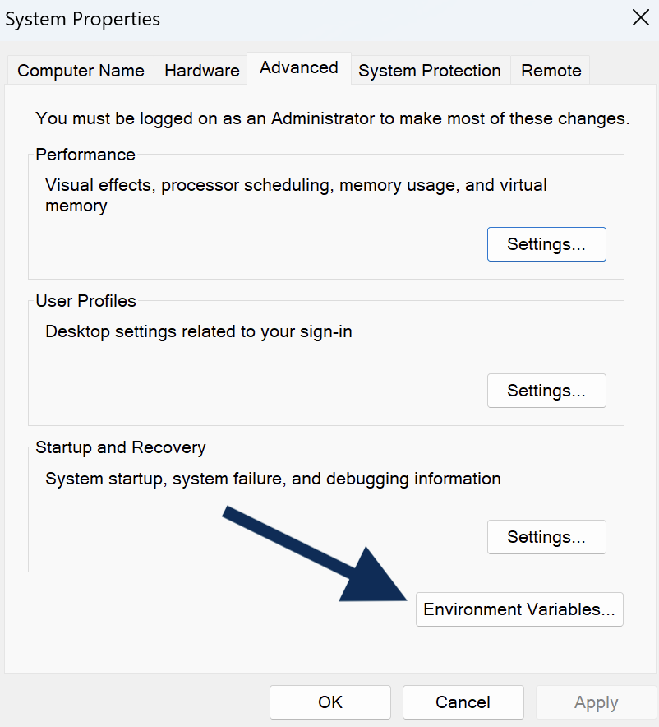
Task: Click the Performance group label
Action: [x=85, y=155]
